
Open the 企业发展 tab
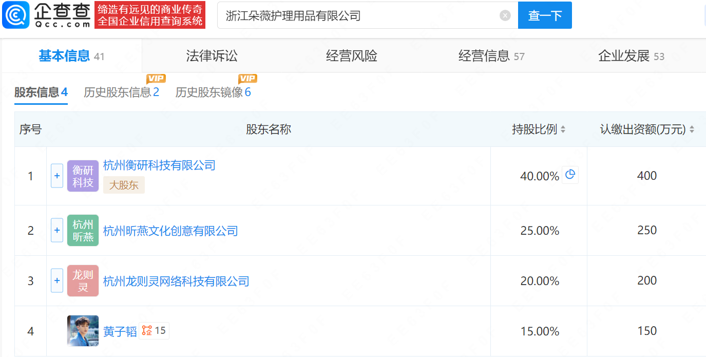coord(631,55)
